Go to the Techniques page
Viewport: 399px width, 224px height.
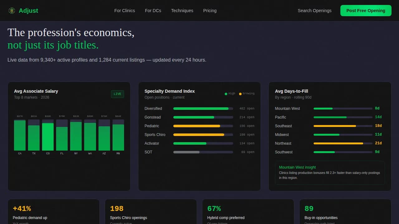182,11
